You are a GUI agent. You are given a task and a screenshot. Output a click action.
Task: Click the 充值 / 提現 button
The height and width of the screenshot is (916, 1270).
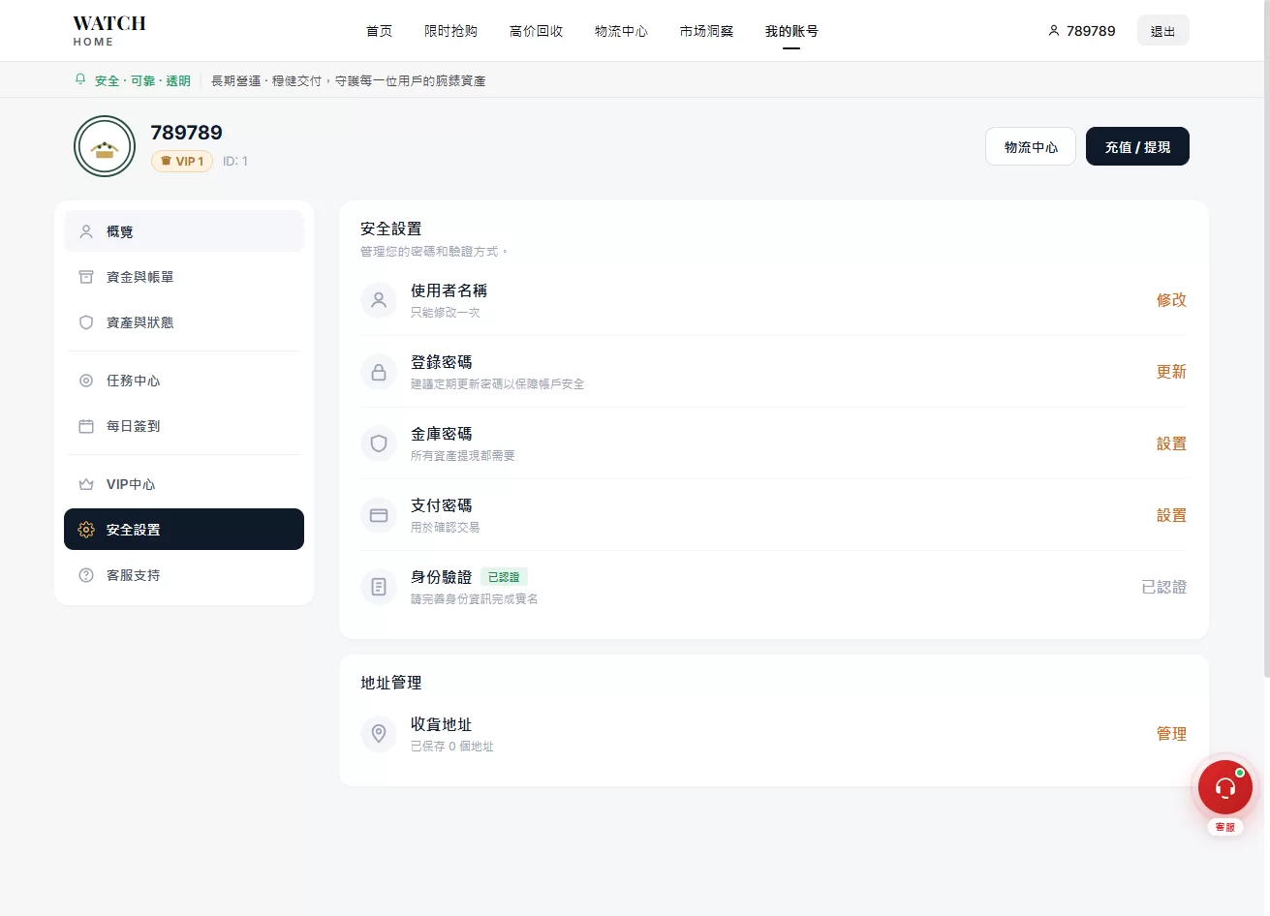(1137, 146)
